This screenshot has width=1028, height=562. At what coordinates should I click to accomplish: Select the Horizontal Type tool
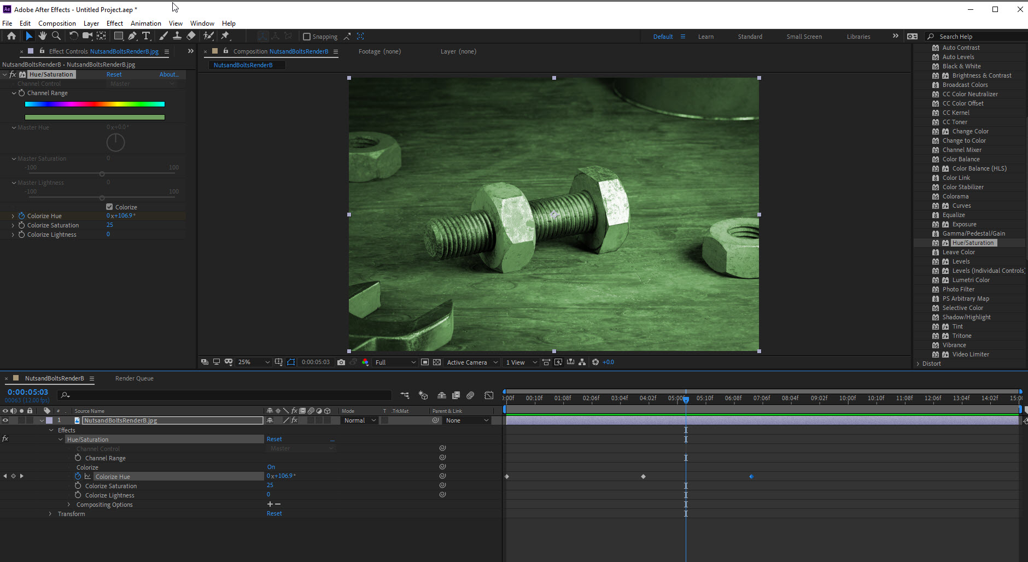coord(147,36)
